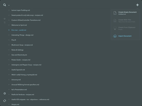Open Mushroom Soup --recipes.md
The height and width of the screenshot is (106, 142).
pos(22,45)
